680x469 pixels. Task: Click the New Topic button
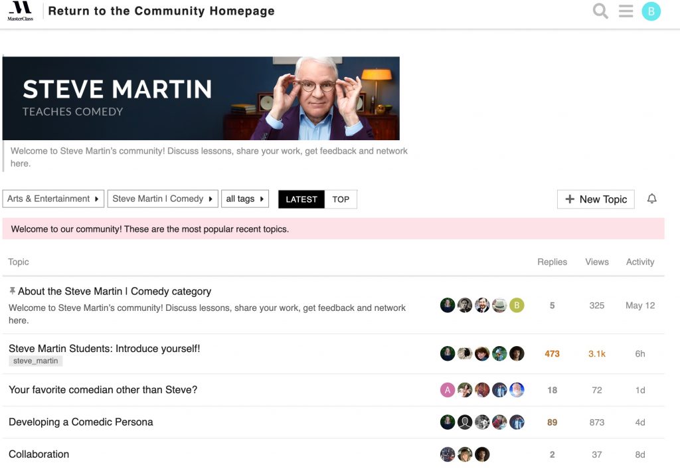tap(596, 199)
